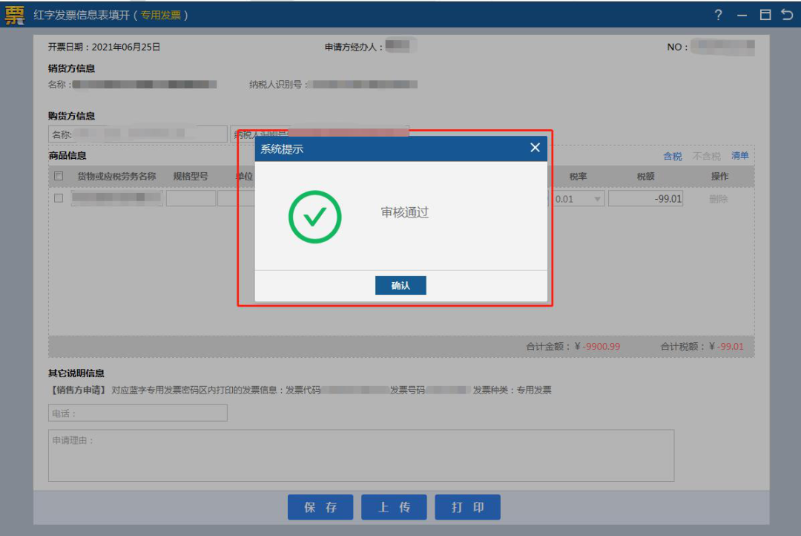The image size is (801, 536).
Task: Close the 系统提示 dialog with X
Action: (x=535, y=148)
